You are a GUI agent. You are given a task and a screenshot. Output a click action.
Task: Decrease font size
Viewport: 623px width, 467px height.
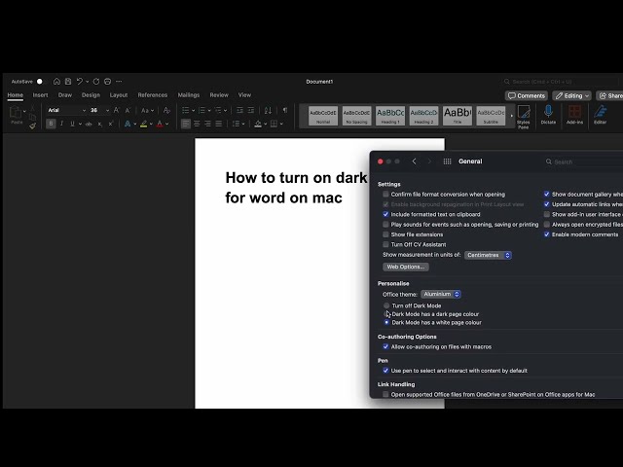[x=128, y=110]
